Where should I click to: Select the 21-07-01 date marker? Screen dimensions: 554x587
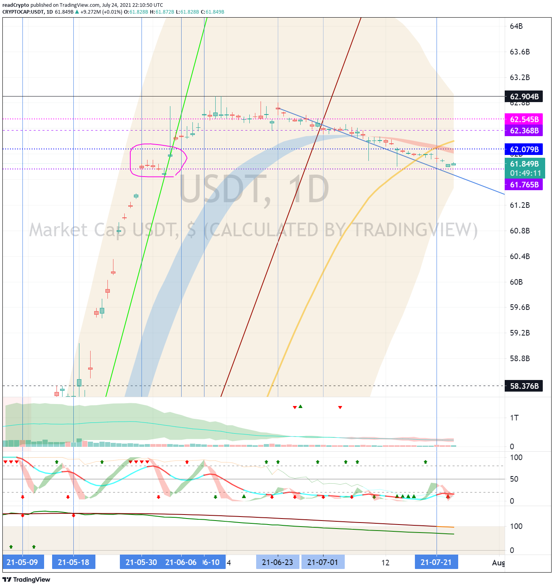[x=323, y=562]
